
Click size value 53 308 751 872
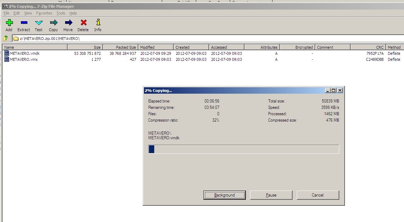coord(87,53)
